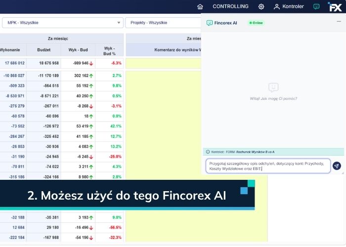Select the variance cell 302 162
The width and height of the screenshot is (346, 247).
coord(78,76)
